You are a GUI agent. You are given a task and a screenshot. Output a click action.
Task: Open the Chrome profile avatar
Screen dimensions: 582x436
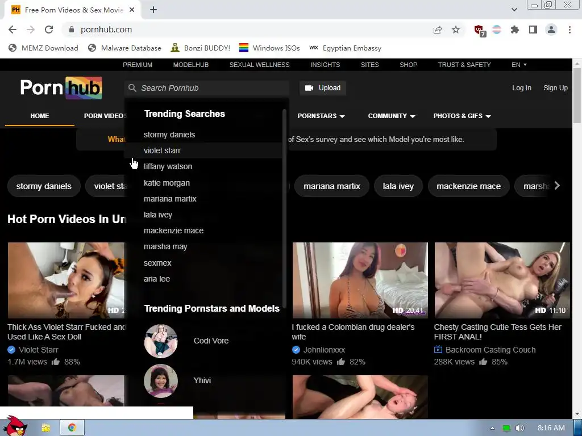(x=551, y=30)
